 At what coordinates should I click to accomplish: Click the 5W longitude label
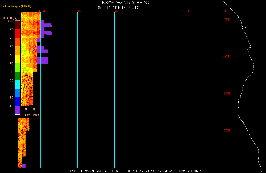click(116, 11)
